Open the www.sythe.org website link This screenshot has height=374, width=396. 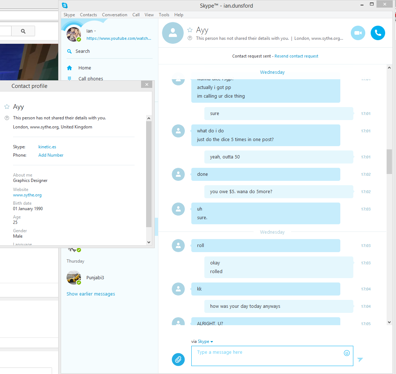tap(27, 195)
